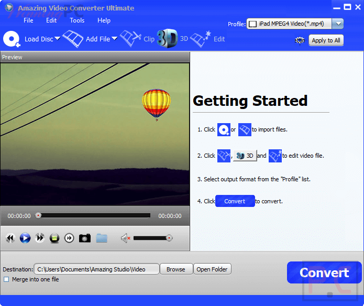This screenshot has height=306, width=364.
Task: Open the Edit menu
Action: 51,20
